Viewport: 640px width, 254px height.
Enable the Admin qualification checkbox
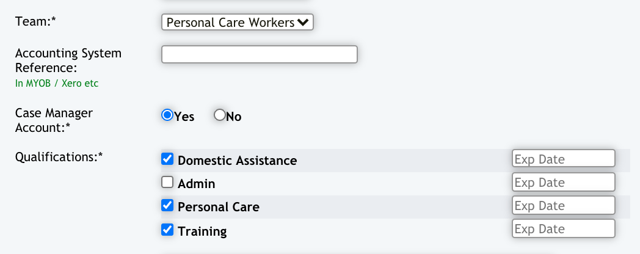[167, 182]
